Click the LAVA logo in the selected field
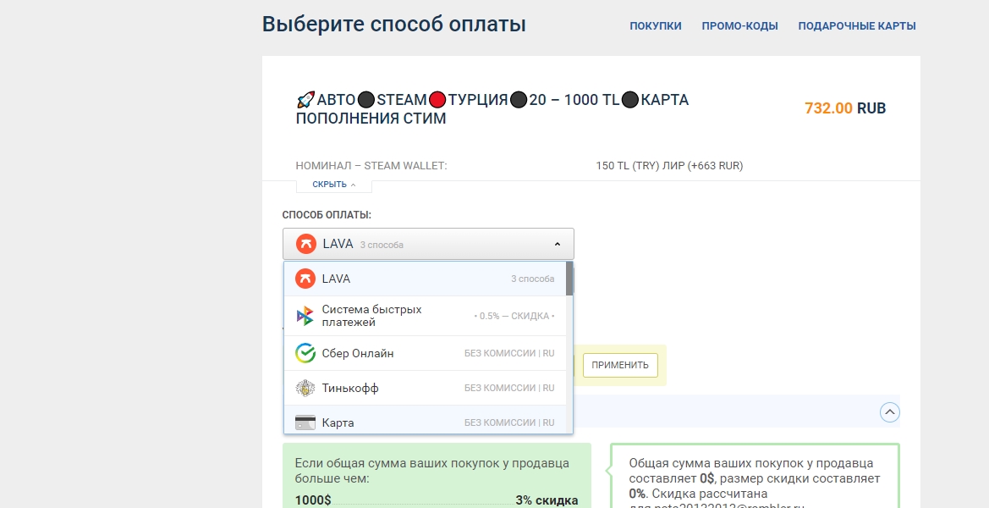989x508 pixels. click(306, 244)
